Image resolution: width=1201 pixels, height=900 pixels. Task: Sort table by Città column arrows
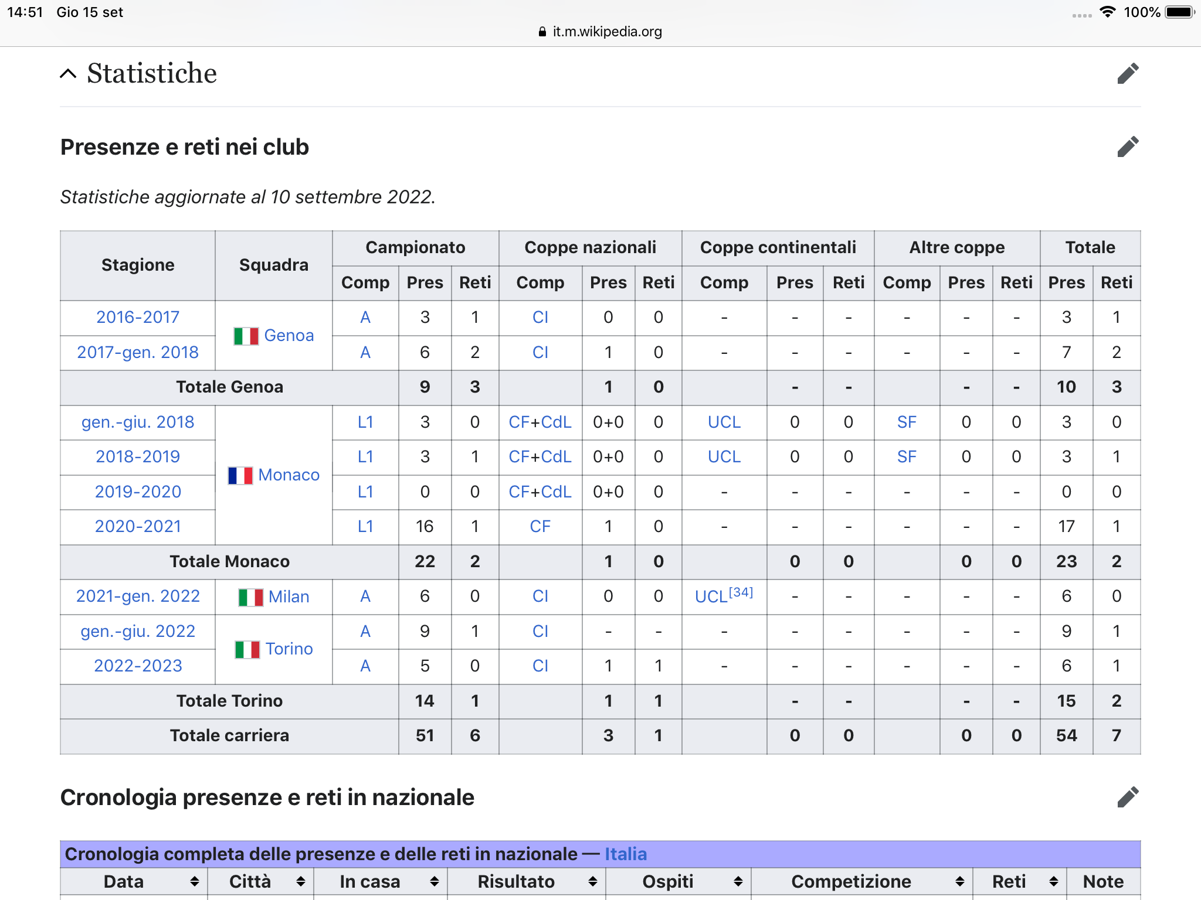pyautogui.click(x=300, y=881)
